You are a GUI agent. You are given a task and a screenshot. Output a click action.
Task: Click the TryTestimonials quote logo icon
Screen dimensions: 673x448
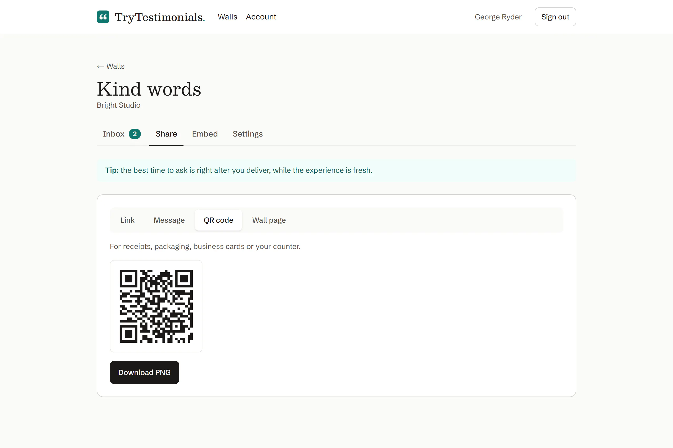pos(103,17)
